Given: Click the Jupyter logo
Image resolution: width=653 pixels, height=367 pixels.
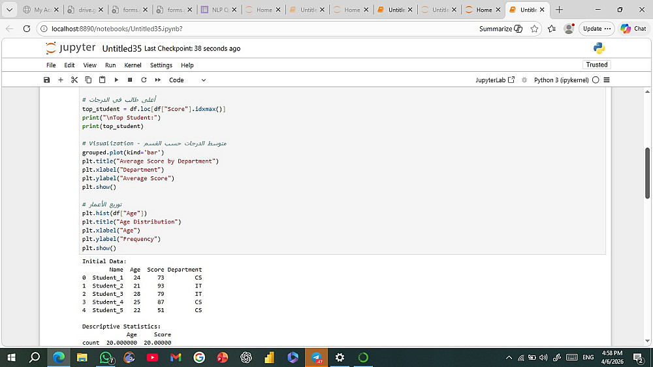Looking at the screenshot, I should (71, 48).
